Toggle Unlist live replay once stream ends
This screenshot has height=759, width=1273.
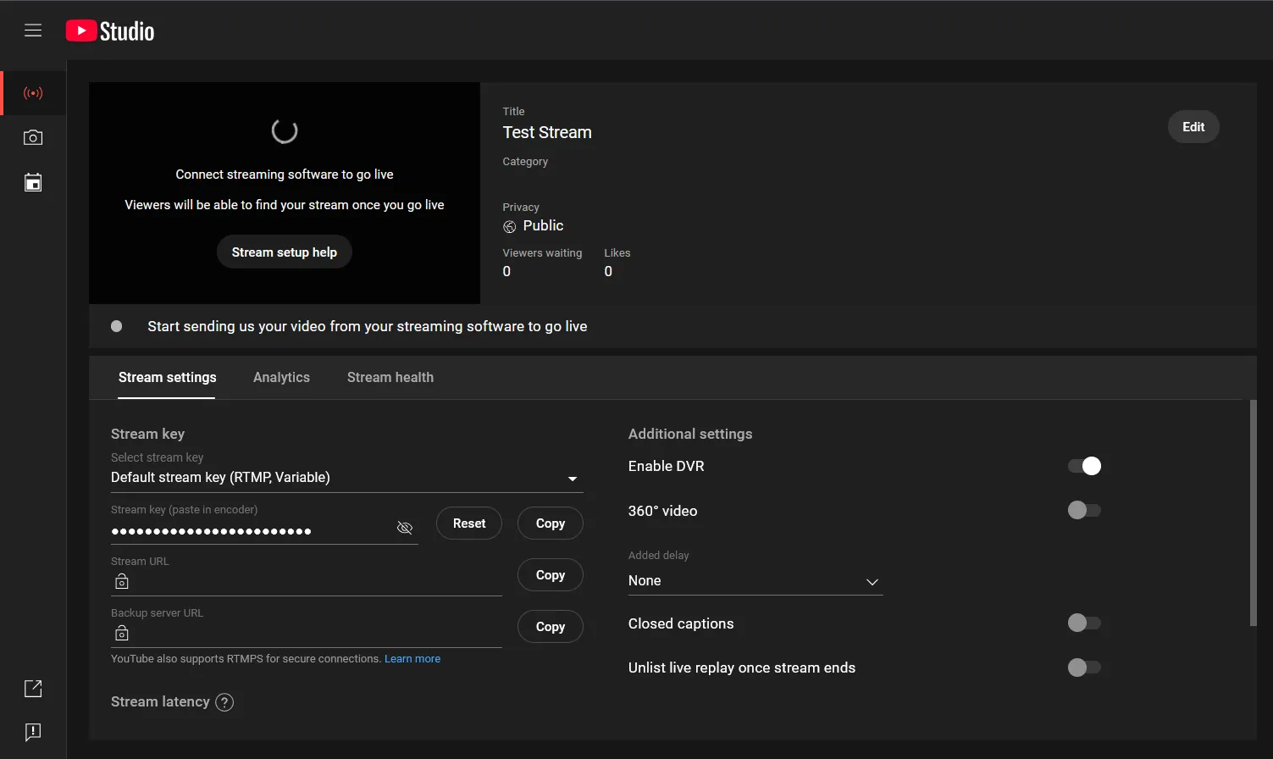(x=1084, y=668)
